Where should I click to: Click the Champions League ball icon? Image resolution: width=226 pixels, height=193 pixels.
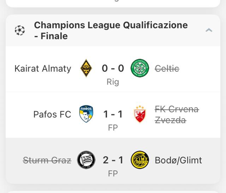click(20, 30)
